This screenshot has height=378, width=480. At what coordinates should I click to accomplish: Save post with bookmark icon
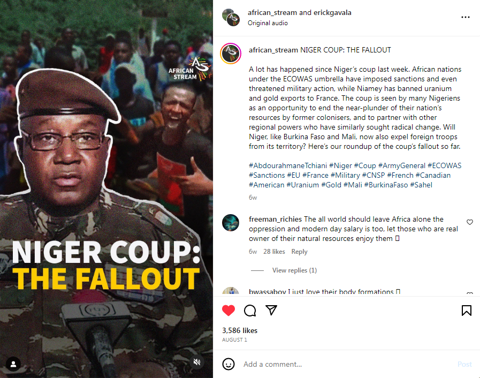click(x=467, y=311)
